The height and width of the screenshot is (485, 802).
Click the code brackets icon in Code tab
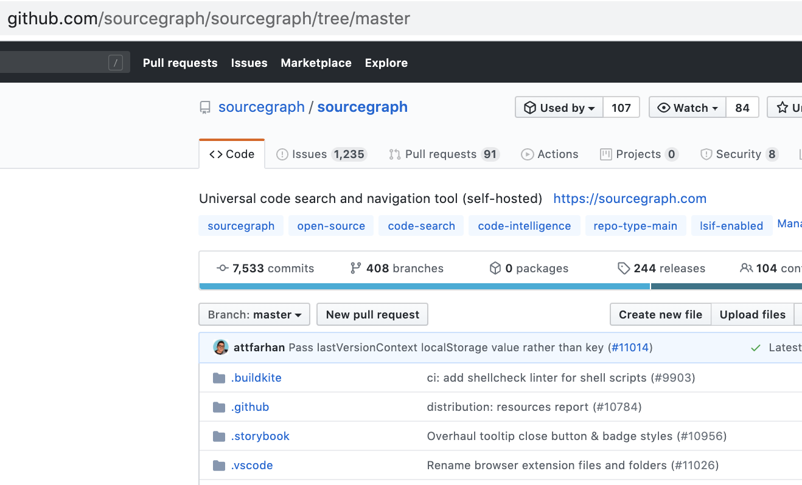215,154
